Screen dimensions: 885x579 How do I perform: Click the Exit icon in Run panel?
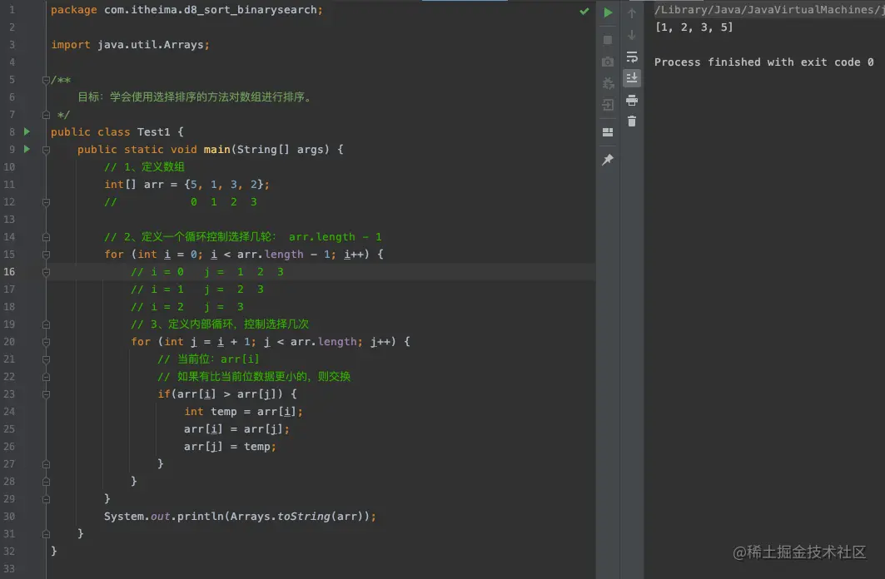608,105
